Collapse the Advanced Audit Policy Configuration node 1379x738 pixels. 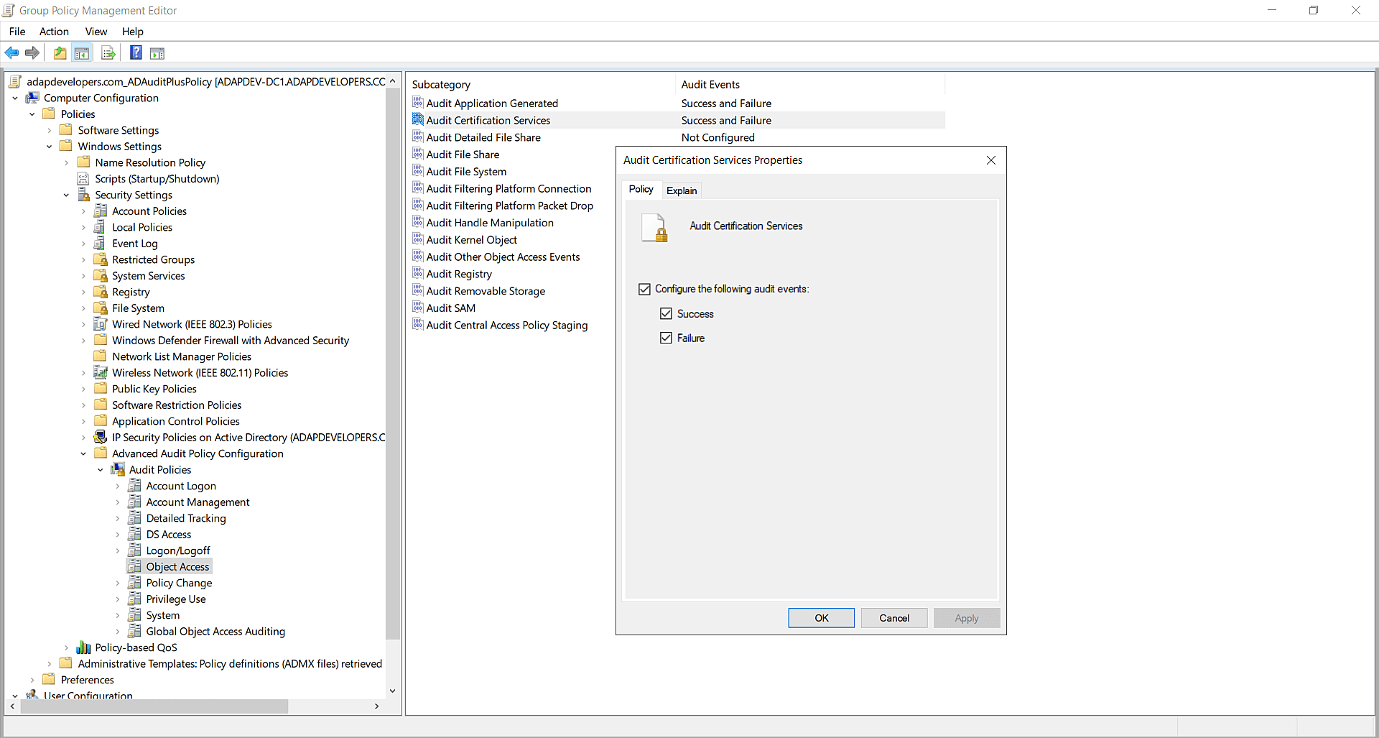pos(83,453)
